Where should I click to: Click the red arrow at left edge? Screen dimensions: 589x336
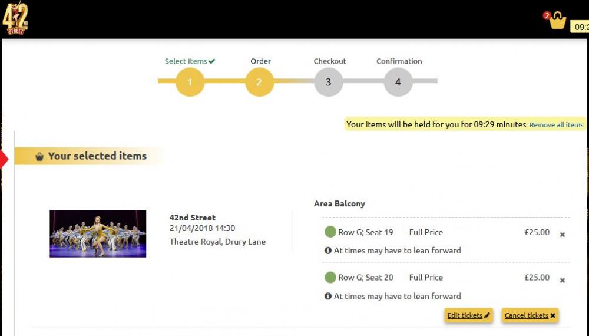pyautogui.click(x=4, y=159)
